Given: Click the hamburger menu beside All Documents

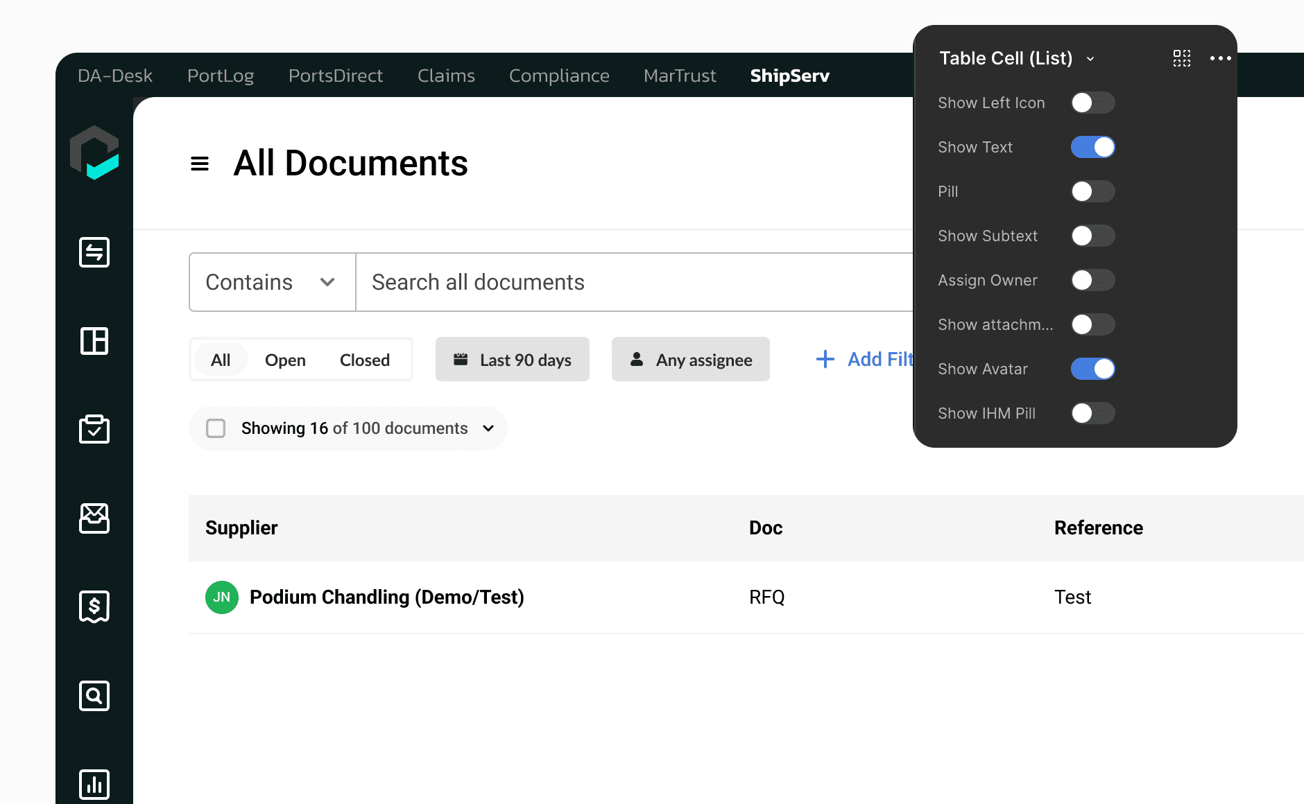Looking at the screenshot, I should pyautogui.click(x=200, y=164).
